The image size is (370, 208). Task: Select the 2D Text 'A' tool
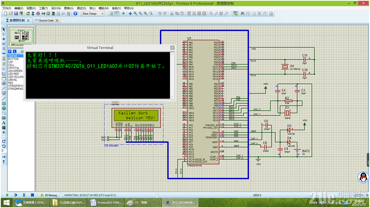pos(4,123)
